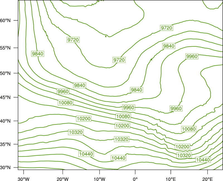Viewport: 223px width, 181px height.
Task: Click the easternmost 10080 contour label
Action: click(x=189, y=129)
